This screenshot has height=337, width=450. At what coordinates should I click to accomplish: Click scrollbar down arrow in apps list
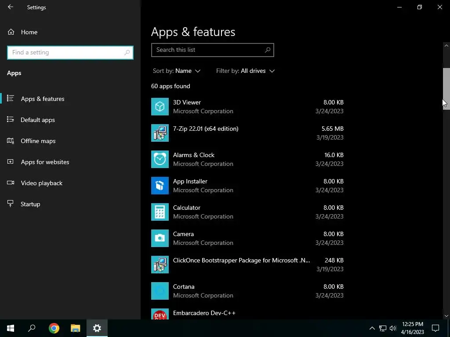pos(446,316)
